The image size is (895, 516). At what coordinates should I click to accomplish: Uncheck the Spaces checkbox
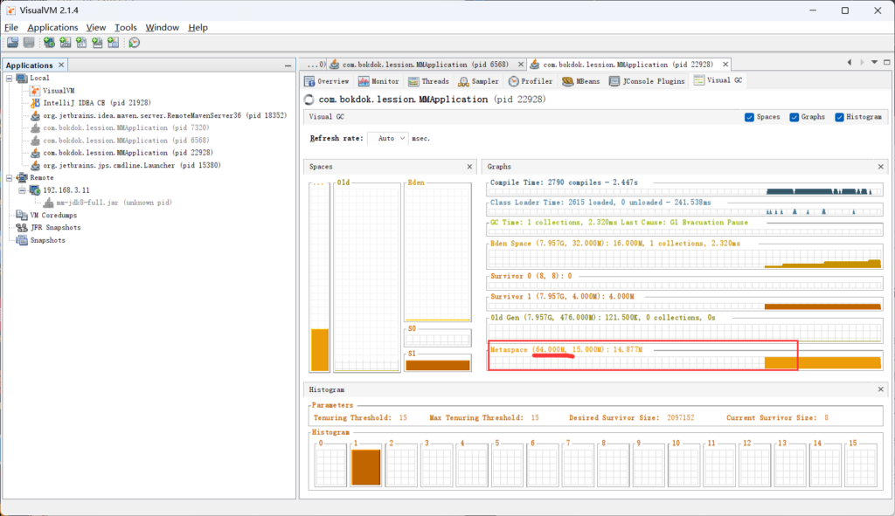749,117
